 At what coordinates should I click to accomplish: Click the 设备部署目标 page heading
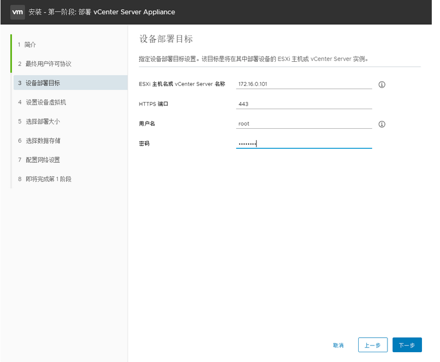(x=166, y=39)
